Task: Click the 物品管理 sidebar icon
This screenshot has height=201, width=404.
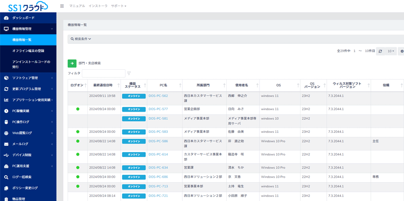Action: coord(7,199)
